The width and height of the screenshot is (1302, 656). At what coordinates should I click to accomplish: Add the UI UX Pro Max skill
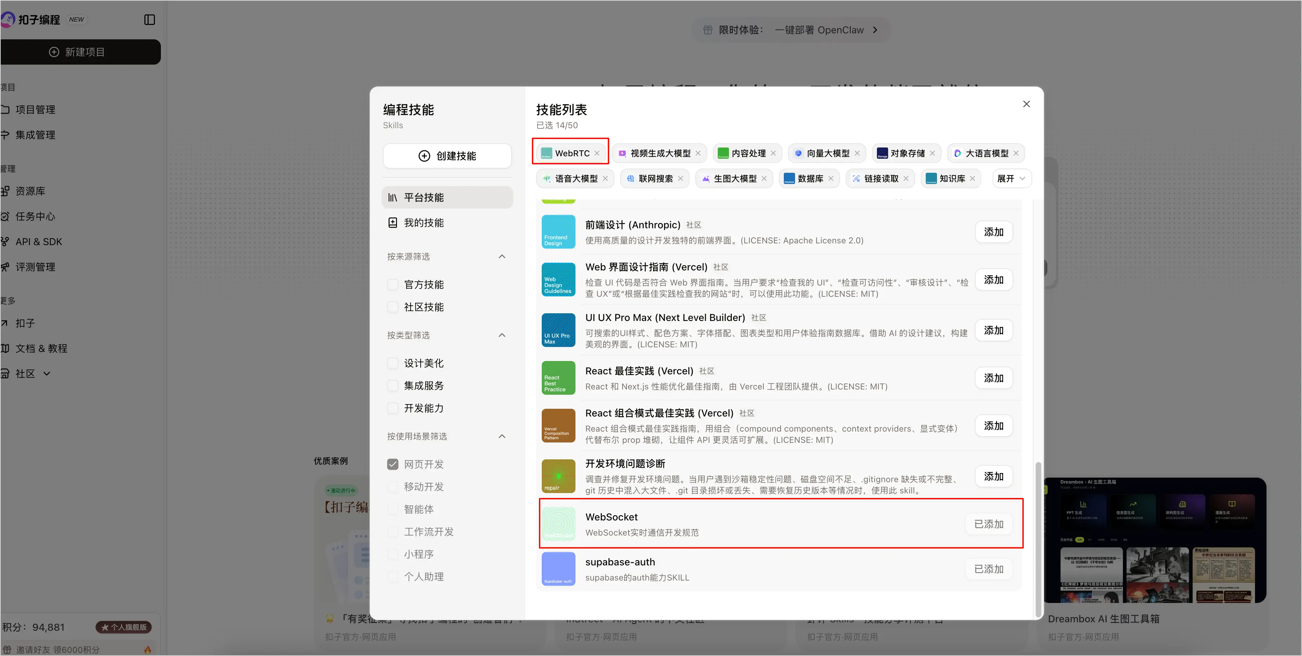[x=994, y=330]
